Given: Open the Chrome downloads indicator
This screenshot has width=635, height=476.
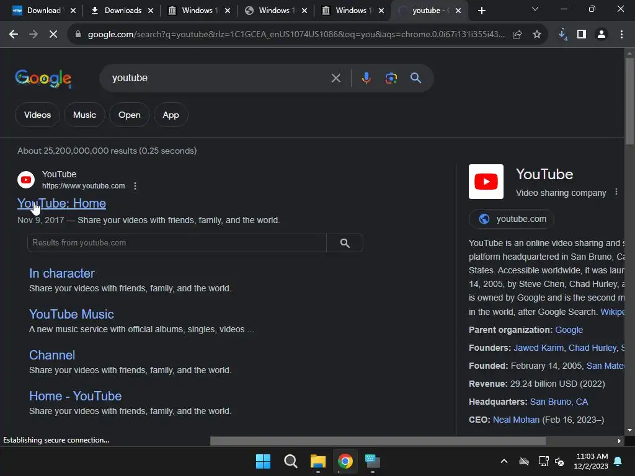Looking at the screenshot, I should tap(562, 35).
